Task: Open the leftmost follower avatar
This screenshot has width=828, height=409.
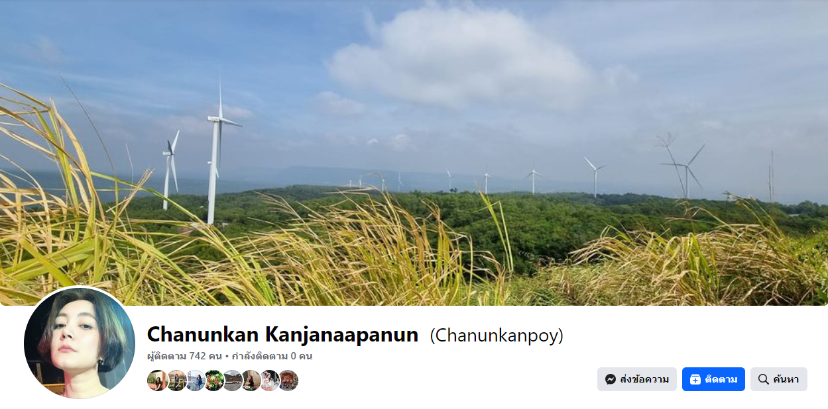Action: click(158, 381)
